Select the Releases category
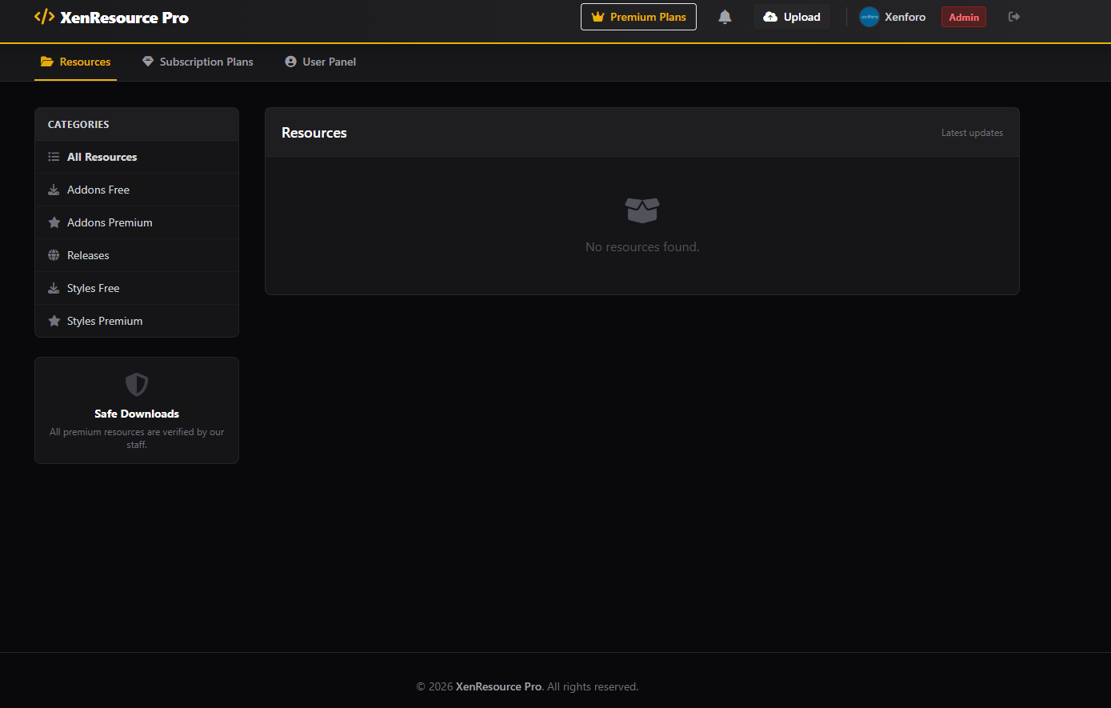The height and width of the screenshot is (708, 1111). 137,255
